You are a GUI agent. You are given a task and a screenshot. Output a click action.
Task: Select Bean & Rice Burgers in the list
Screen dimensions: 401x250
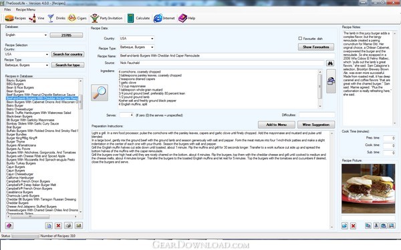coord(20,87)
